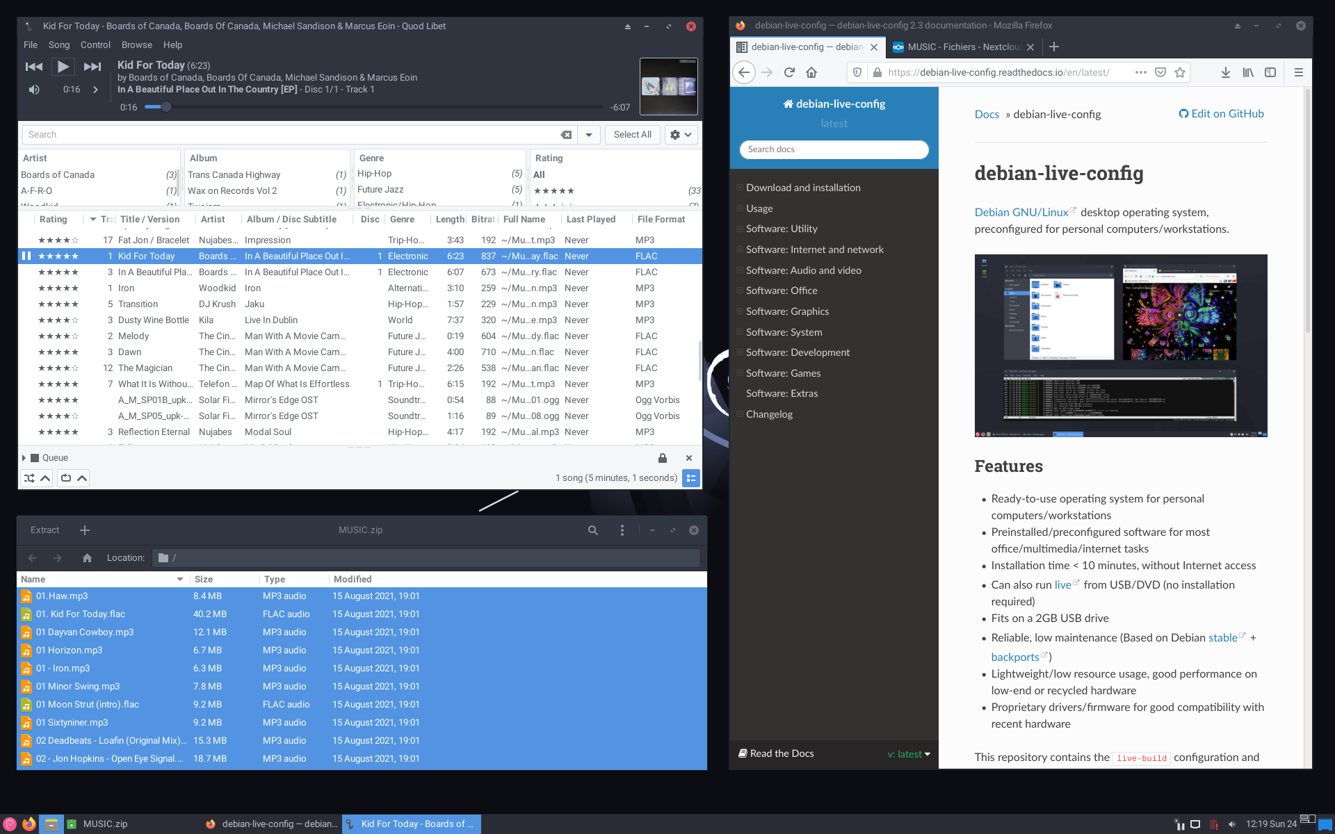1335x834 pixels.
Task: Open the Edit on GitHub link
Action: (x=1221, y=114)
